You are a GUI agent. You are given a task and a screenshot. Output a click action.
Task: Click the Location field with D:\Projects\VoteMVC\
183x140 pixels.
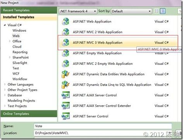click(103, 133)
